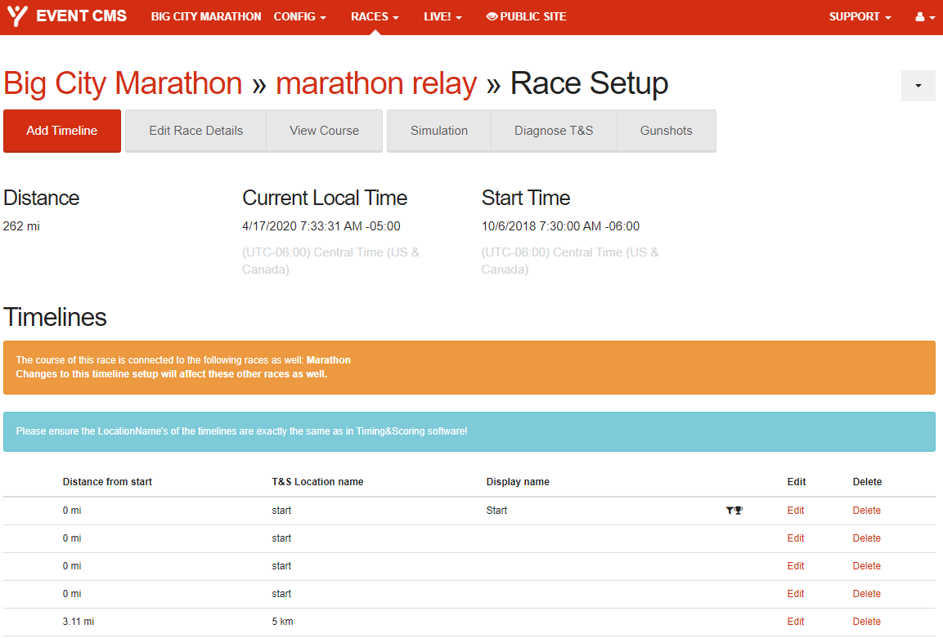943x638 pixels.
Task: Open the View Course button
Action: [324, 131]
